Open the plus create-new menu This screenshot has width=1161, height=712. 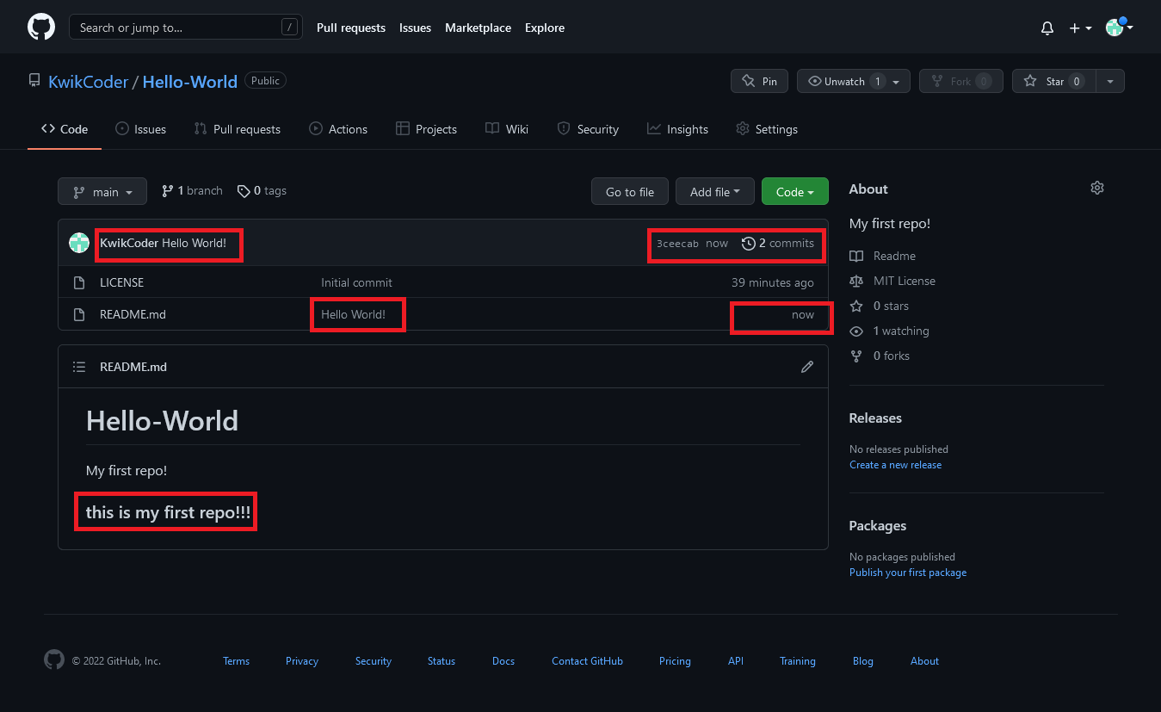(x=1080, y=28)
